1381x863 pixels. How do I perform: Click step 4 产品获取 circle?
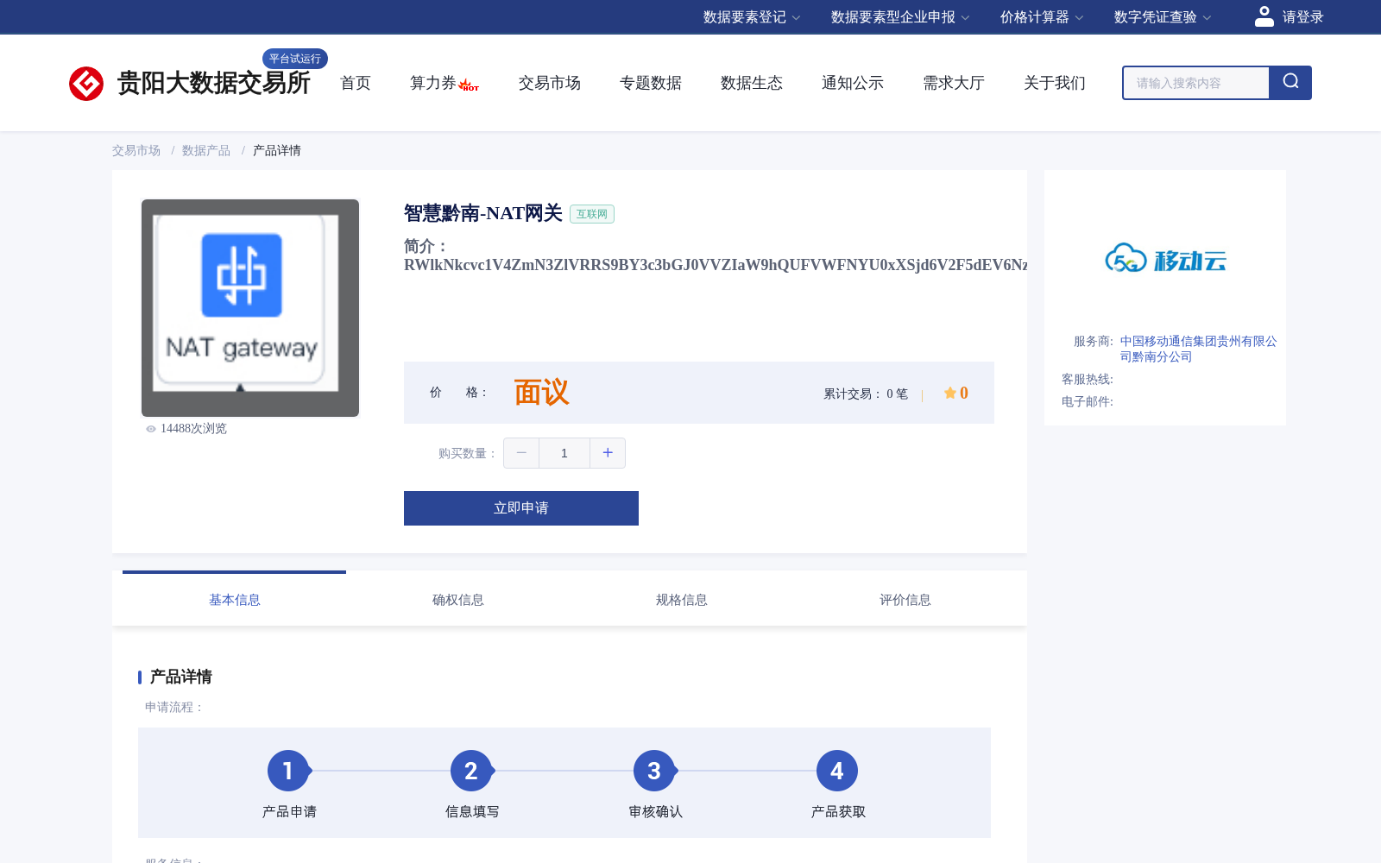837,771
